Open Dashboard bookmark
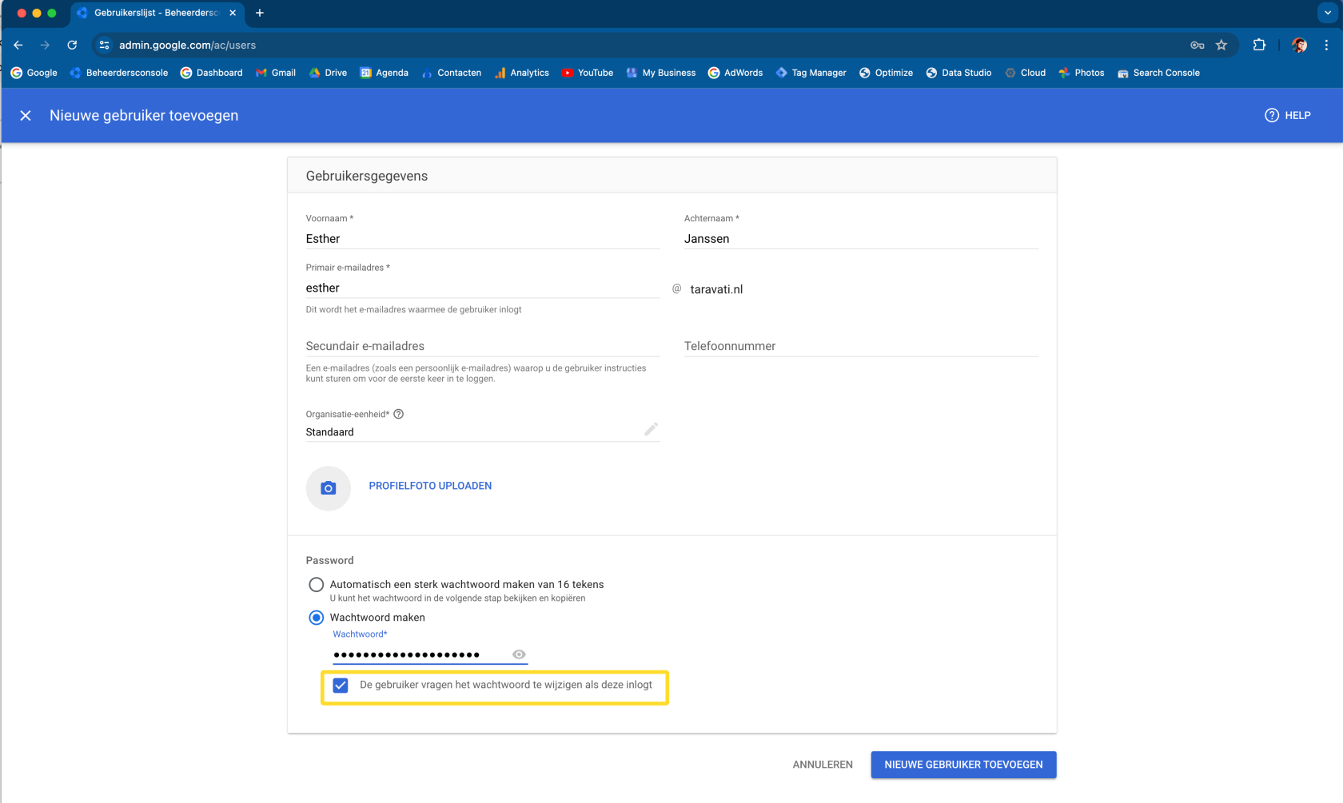This screenshot has width=1343, height=803. [x=212, y=73]
